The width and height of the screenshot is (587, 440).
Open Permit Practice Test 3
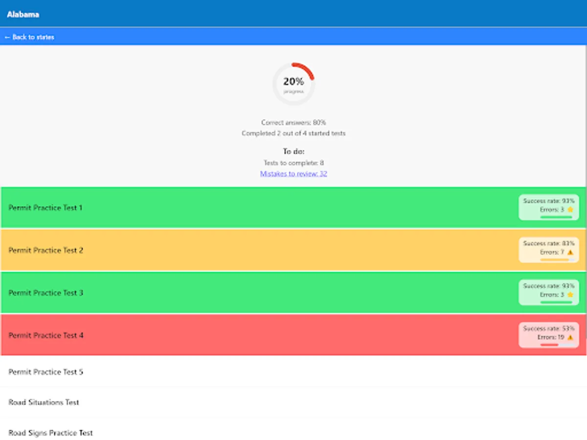click(x=196, y=293)
